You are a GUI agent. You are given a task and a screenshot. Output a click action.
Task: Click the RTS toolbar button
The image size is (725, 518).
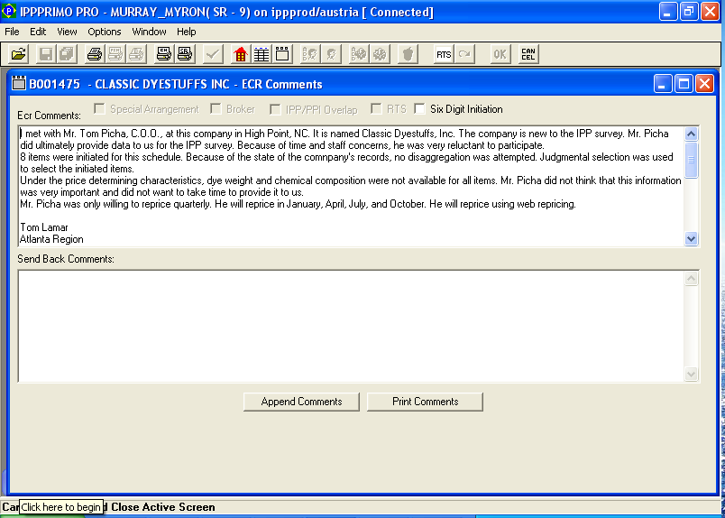click(x=444, y=54)
